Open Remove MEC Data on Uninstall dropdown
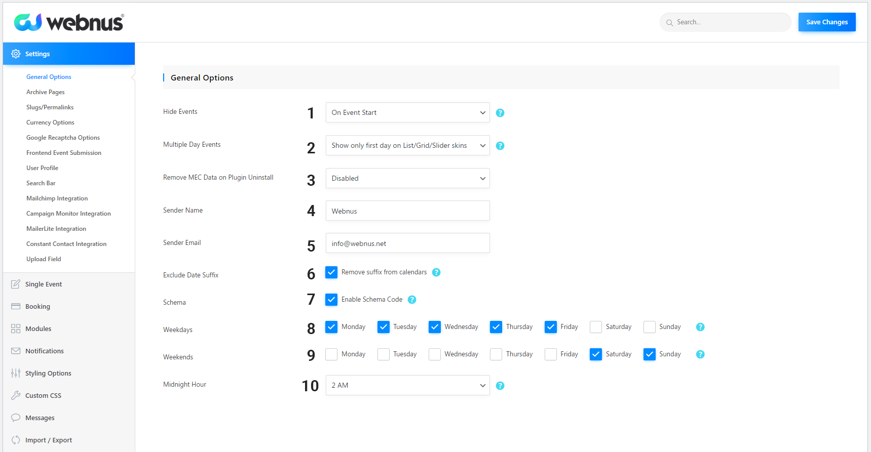 408,178
